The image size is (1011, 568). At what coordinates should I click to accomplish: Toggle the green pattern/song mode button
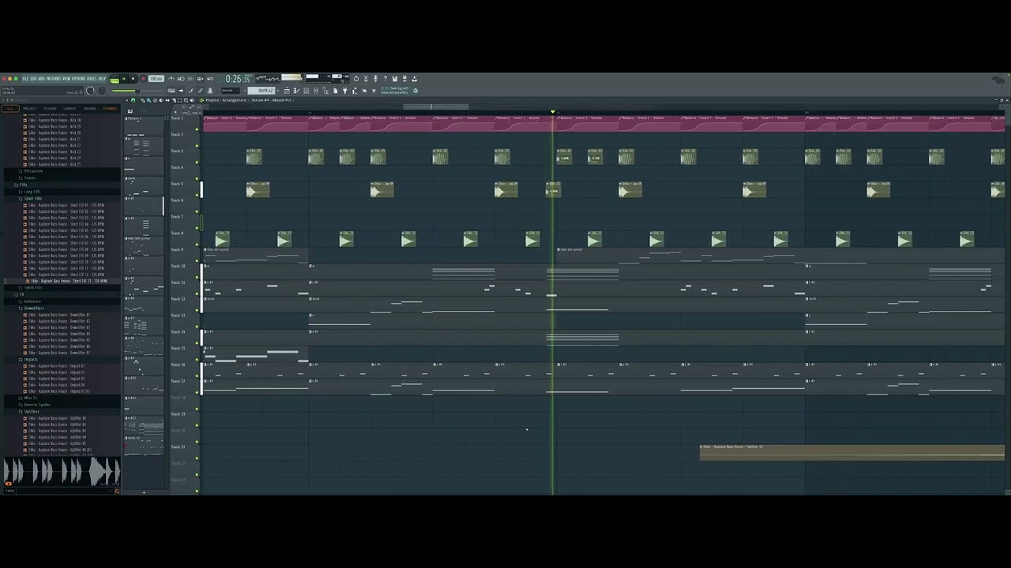click(x=115, y=80)
